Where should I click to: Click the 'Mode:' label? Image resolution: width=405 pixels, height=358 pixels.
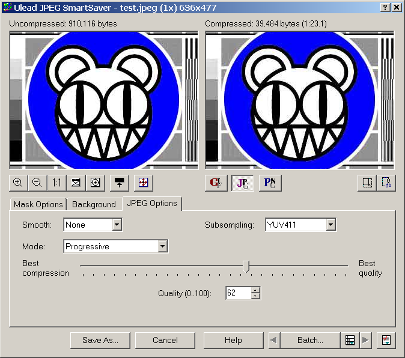tap(34, 246)
